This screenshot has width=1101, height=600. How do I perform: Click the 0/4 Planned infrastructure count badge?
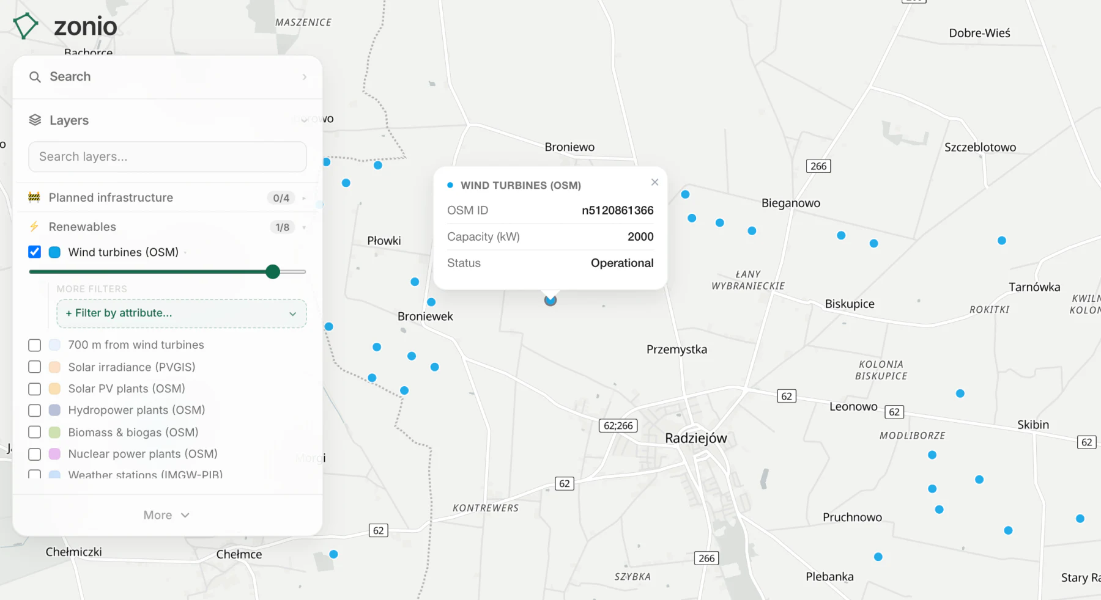281,198
